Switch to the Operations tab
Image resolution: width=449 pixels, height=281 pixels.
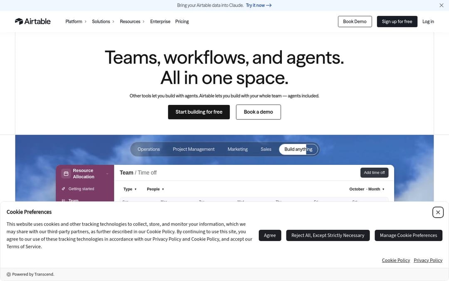tap(148, 149)
